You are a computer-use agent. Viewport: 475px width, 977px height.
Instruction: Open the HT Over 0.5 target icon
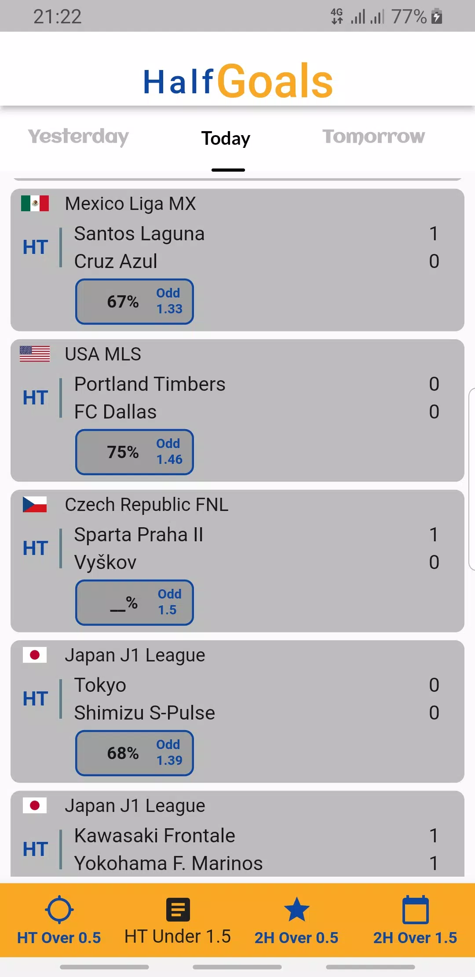pyautogui.click(x=59, y=910)
